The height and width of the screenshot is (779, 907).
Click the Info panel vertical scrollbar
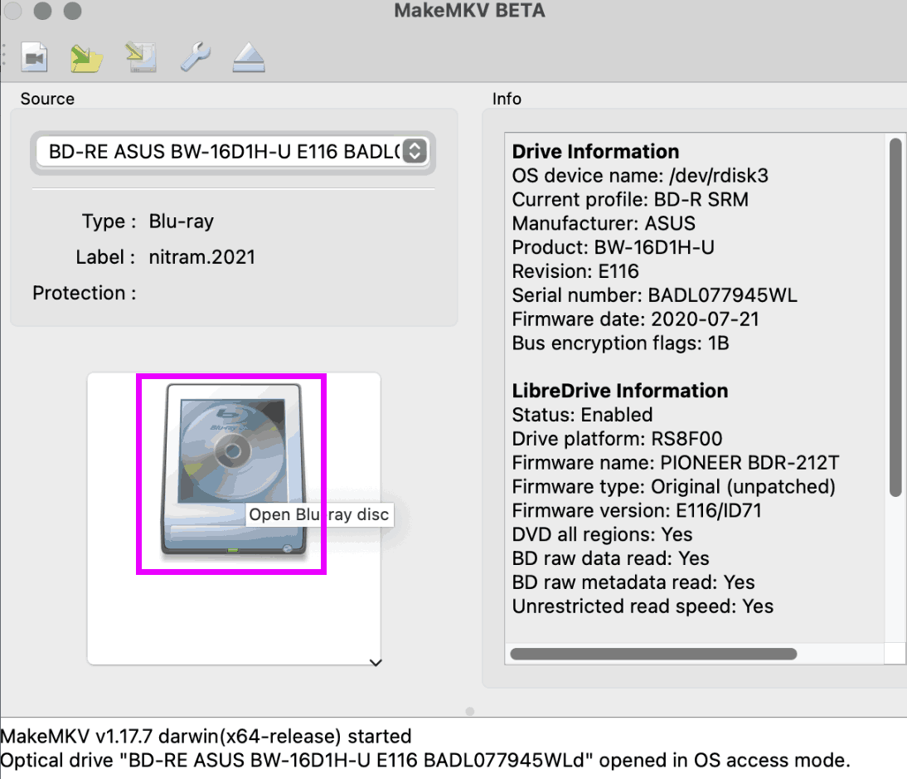point(895,317)
